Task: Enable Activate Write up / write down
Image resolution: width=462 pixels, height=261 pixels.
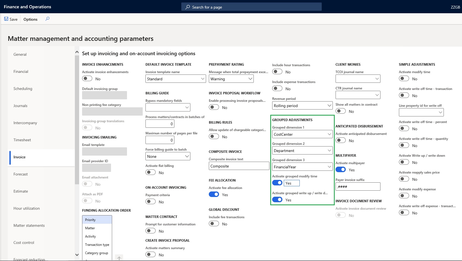Action: (x=404, y=162)
